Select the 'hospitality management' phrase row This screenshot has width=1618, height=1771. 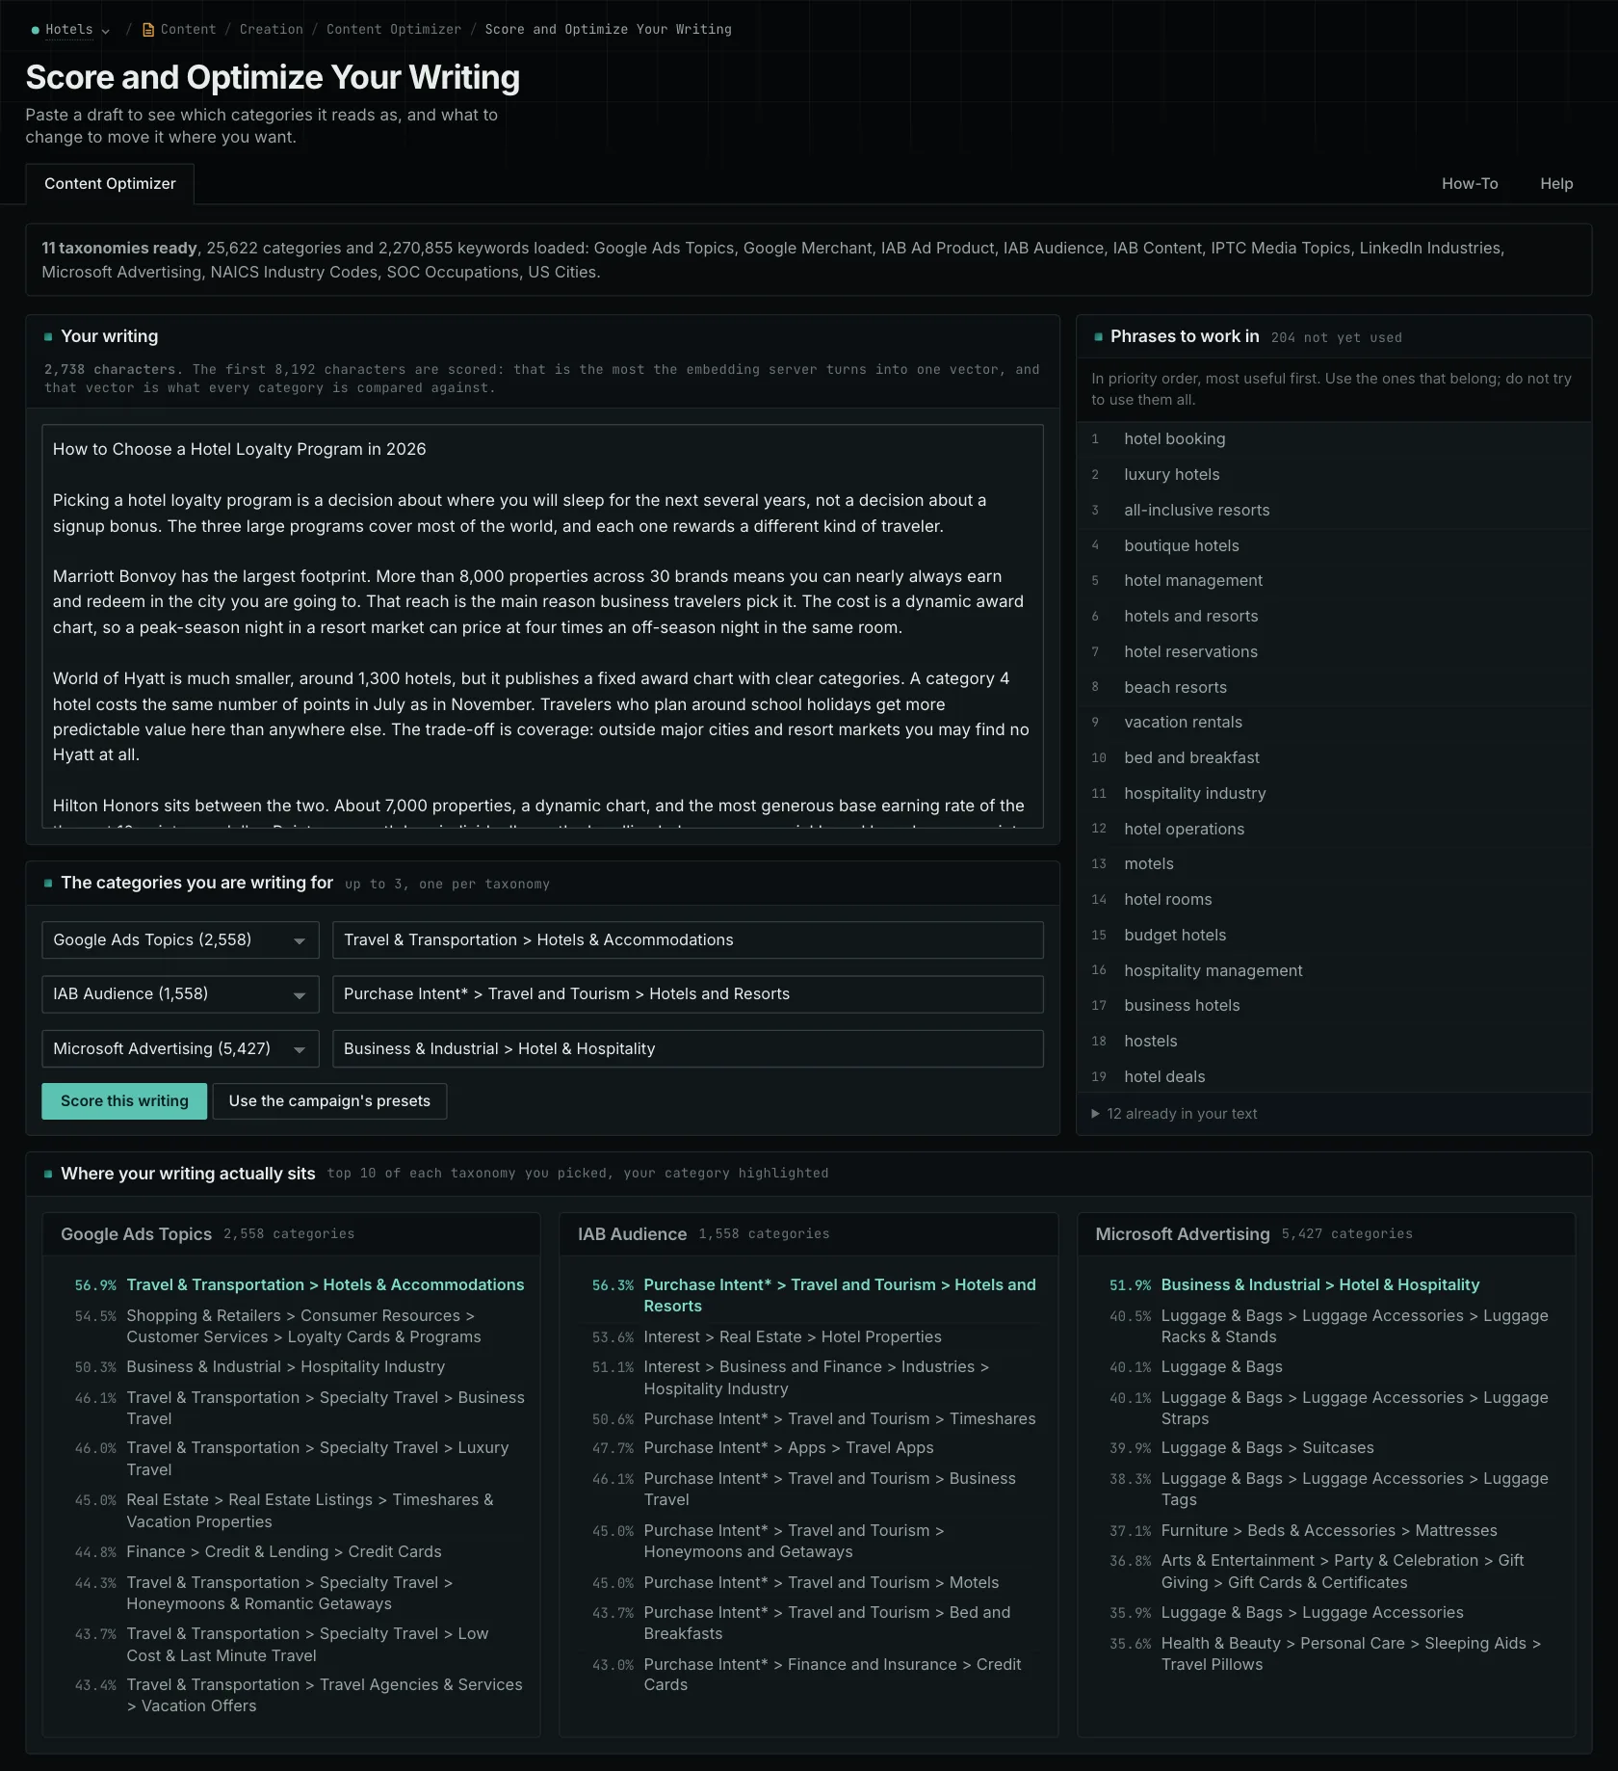point(1333,970)
